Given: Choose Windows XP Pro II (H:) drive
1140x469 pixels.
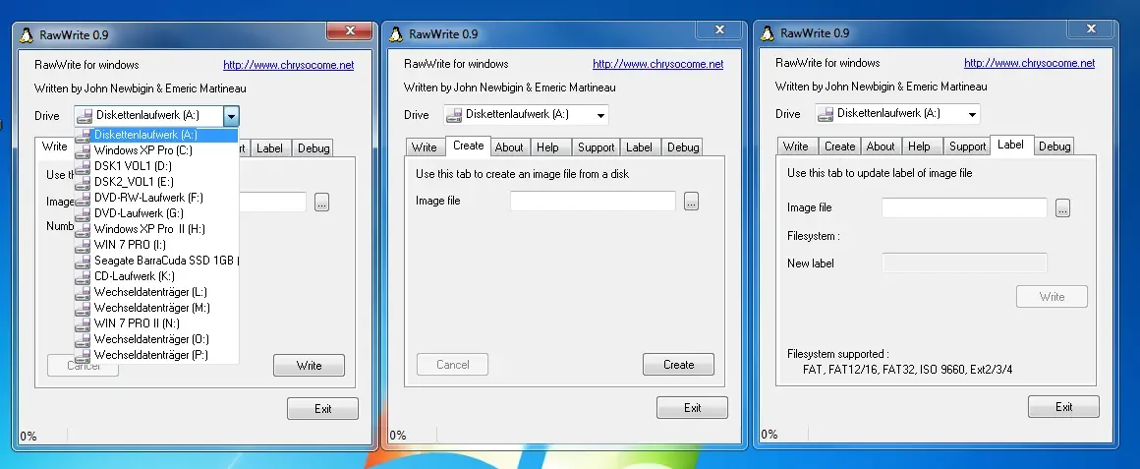Looking at the screenshot, I should [155, 229].
